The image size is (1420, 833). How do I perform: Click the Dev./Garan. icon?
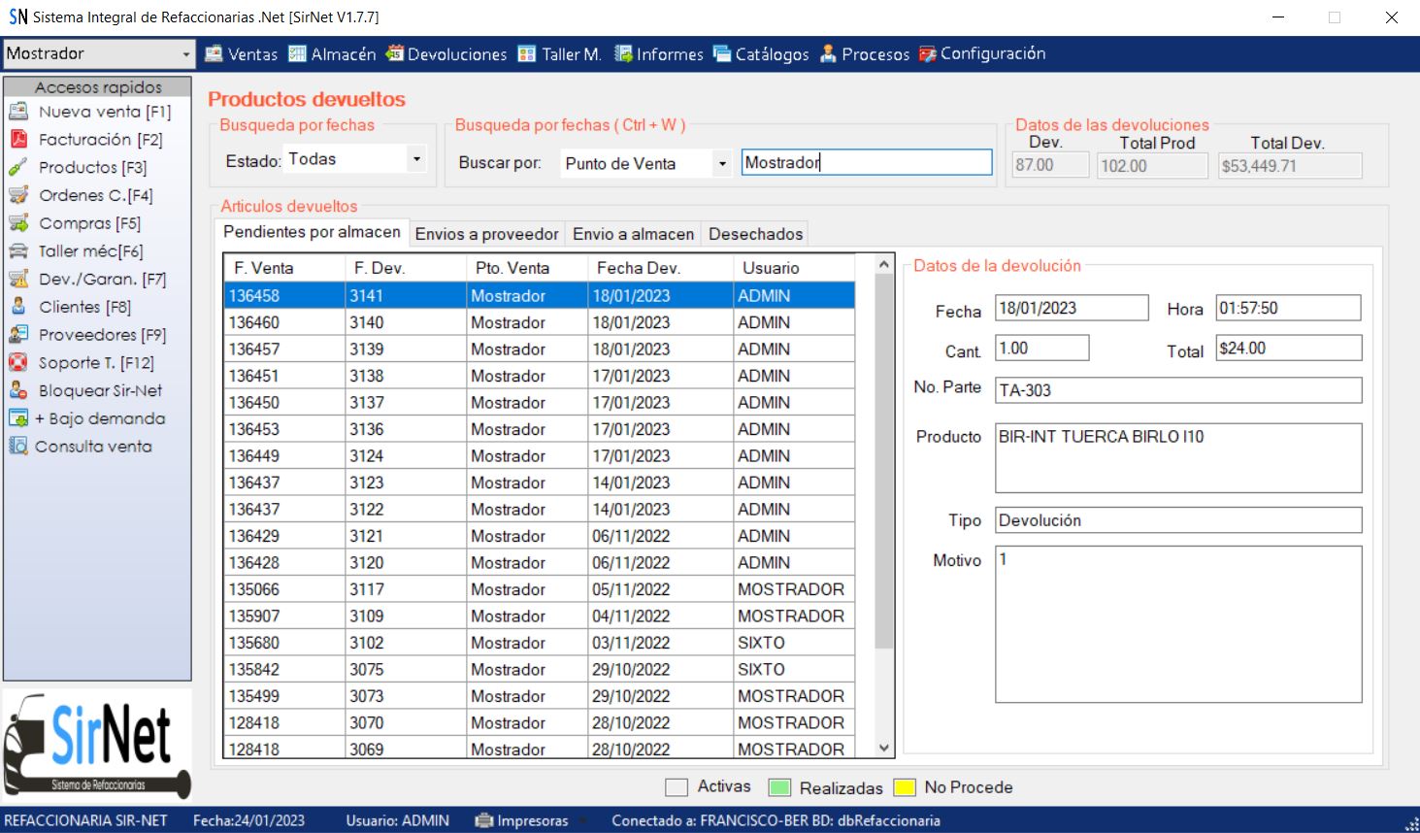(18, 279)
